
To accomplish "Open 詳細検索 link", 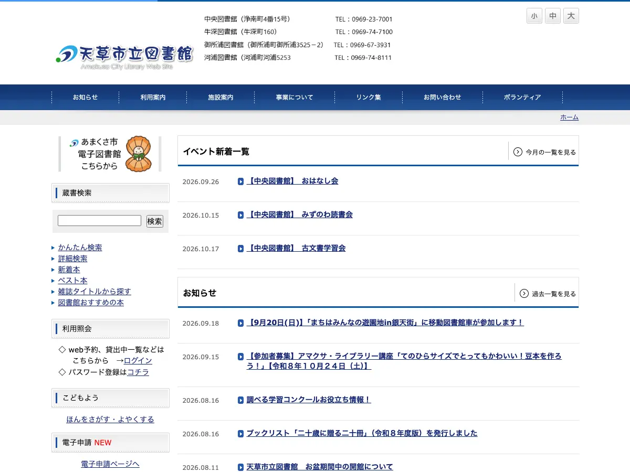I will coord(73,259).
